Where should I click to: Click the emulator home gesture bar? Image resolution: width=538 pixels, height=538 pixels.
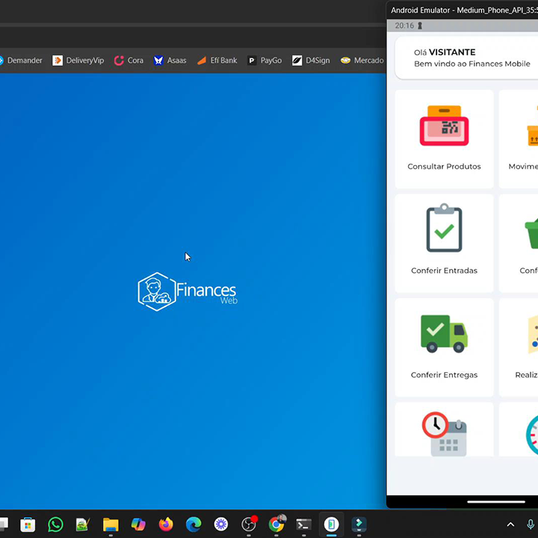point(496,501)
